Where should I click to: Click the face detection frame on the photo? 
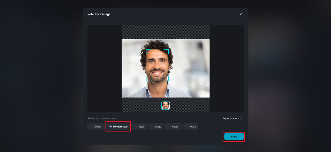[157, 65]
